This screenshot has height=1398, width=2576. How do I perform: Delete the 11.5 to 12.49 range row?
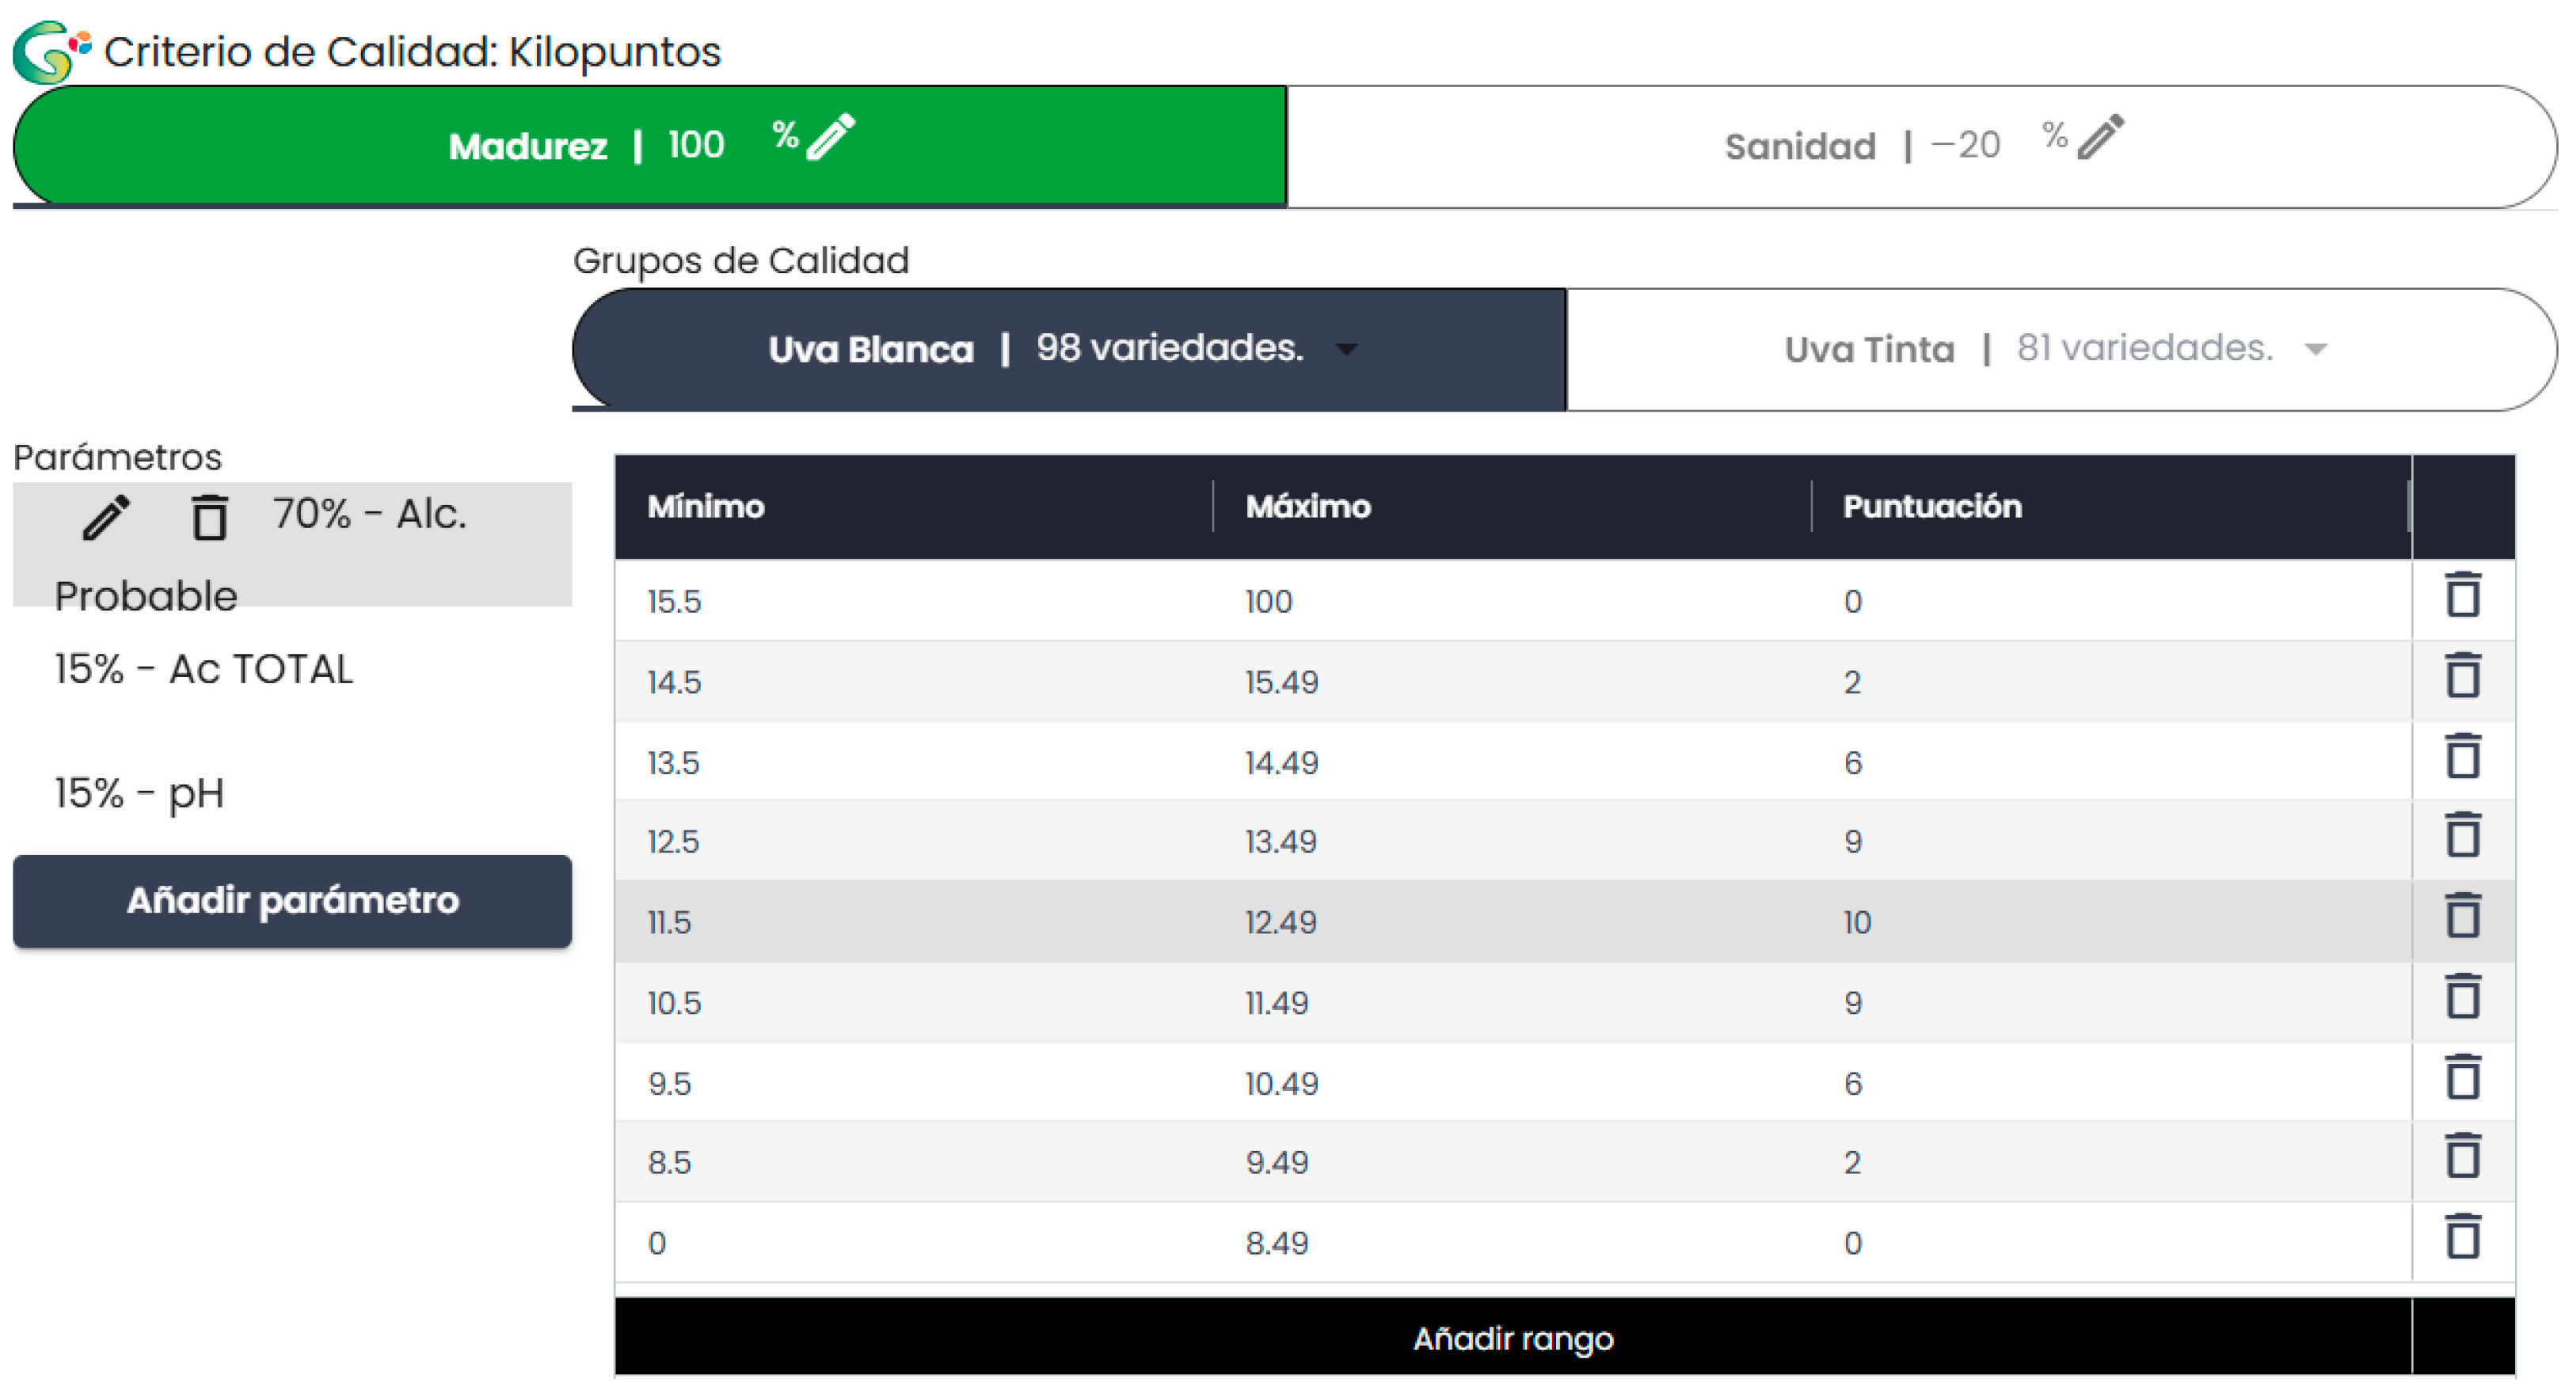click(2462, 917)
